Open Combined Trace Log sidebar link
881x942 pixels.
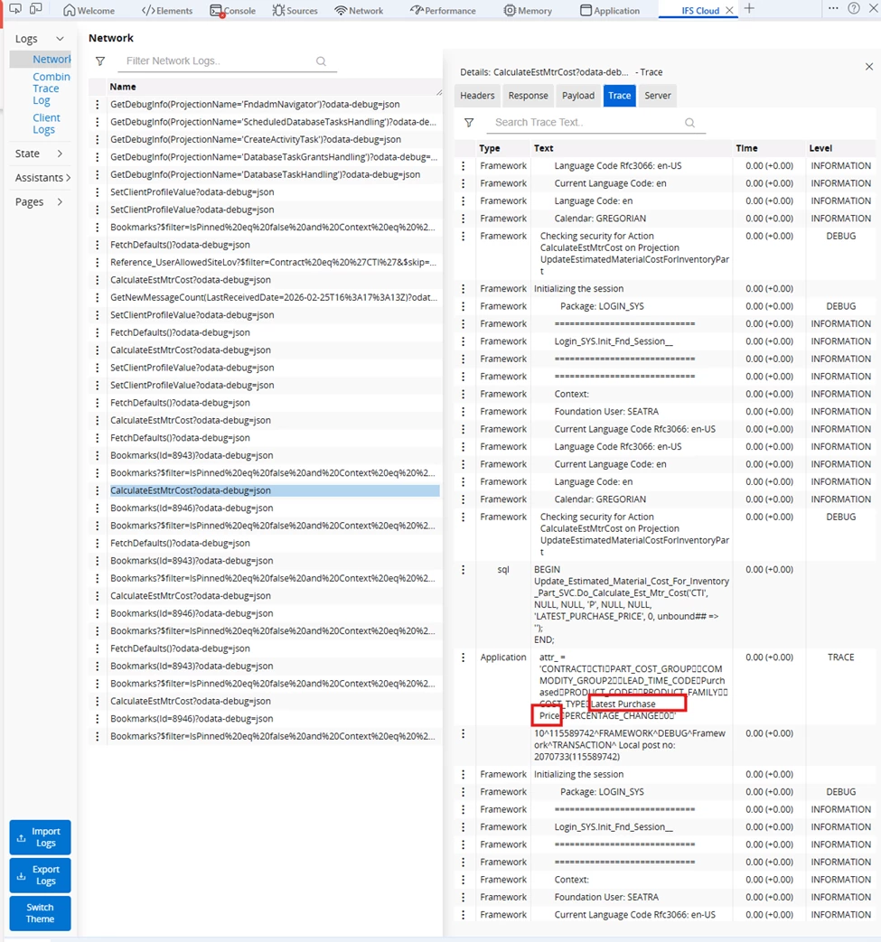tap(52, 89)
